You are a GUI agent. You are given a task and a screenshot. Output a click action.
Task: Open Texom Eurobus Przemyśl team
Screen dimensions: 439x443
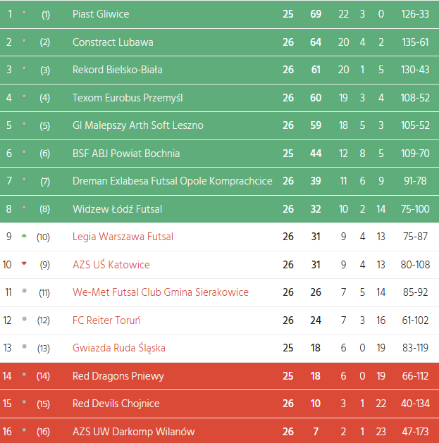coord(128,98)
